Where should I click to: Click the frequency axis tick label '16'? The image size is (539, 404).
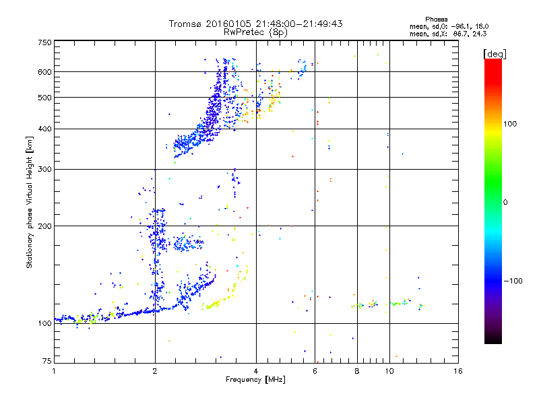(458, 371)
